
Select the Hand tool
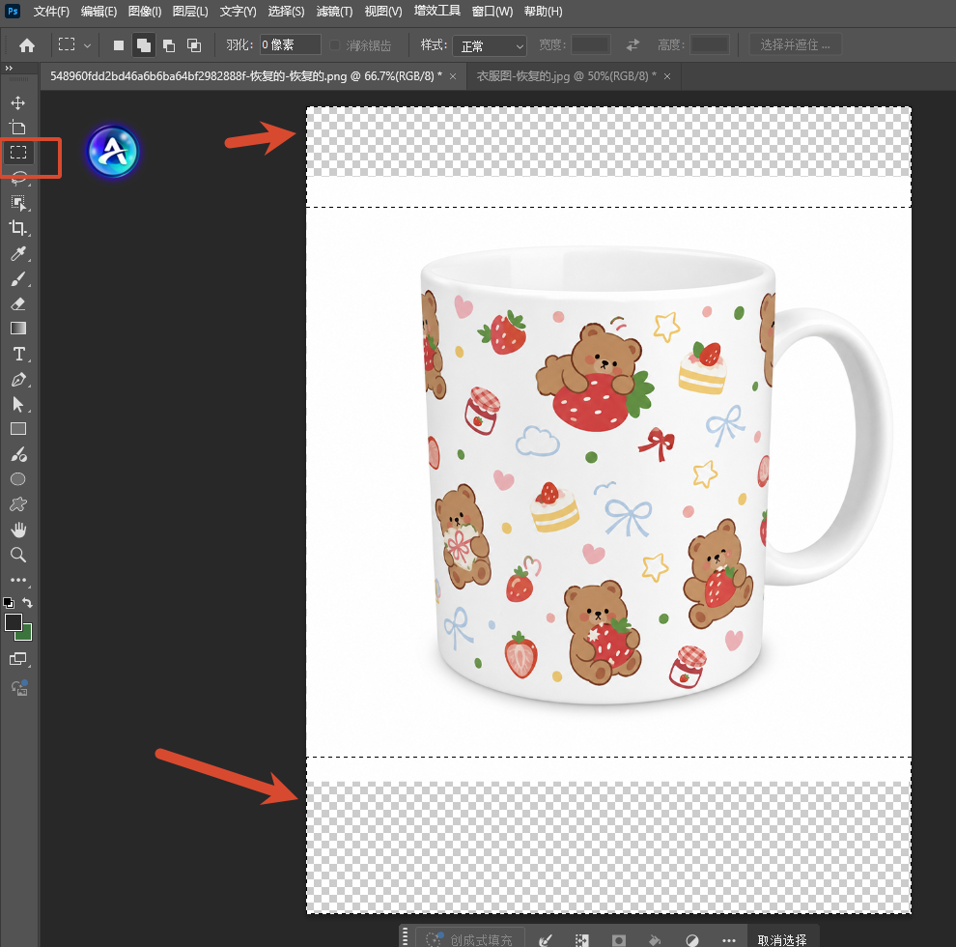tap(18, 530)
